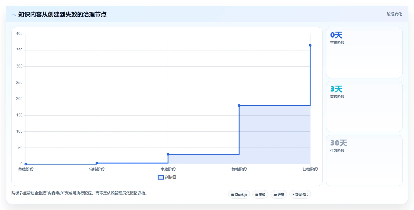Click the icon inside the Chart.js chip

pos(233,194)
